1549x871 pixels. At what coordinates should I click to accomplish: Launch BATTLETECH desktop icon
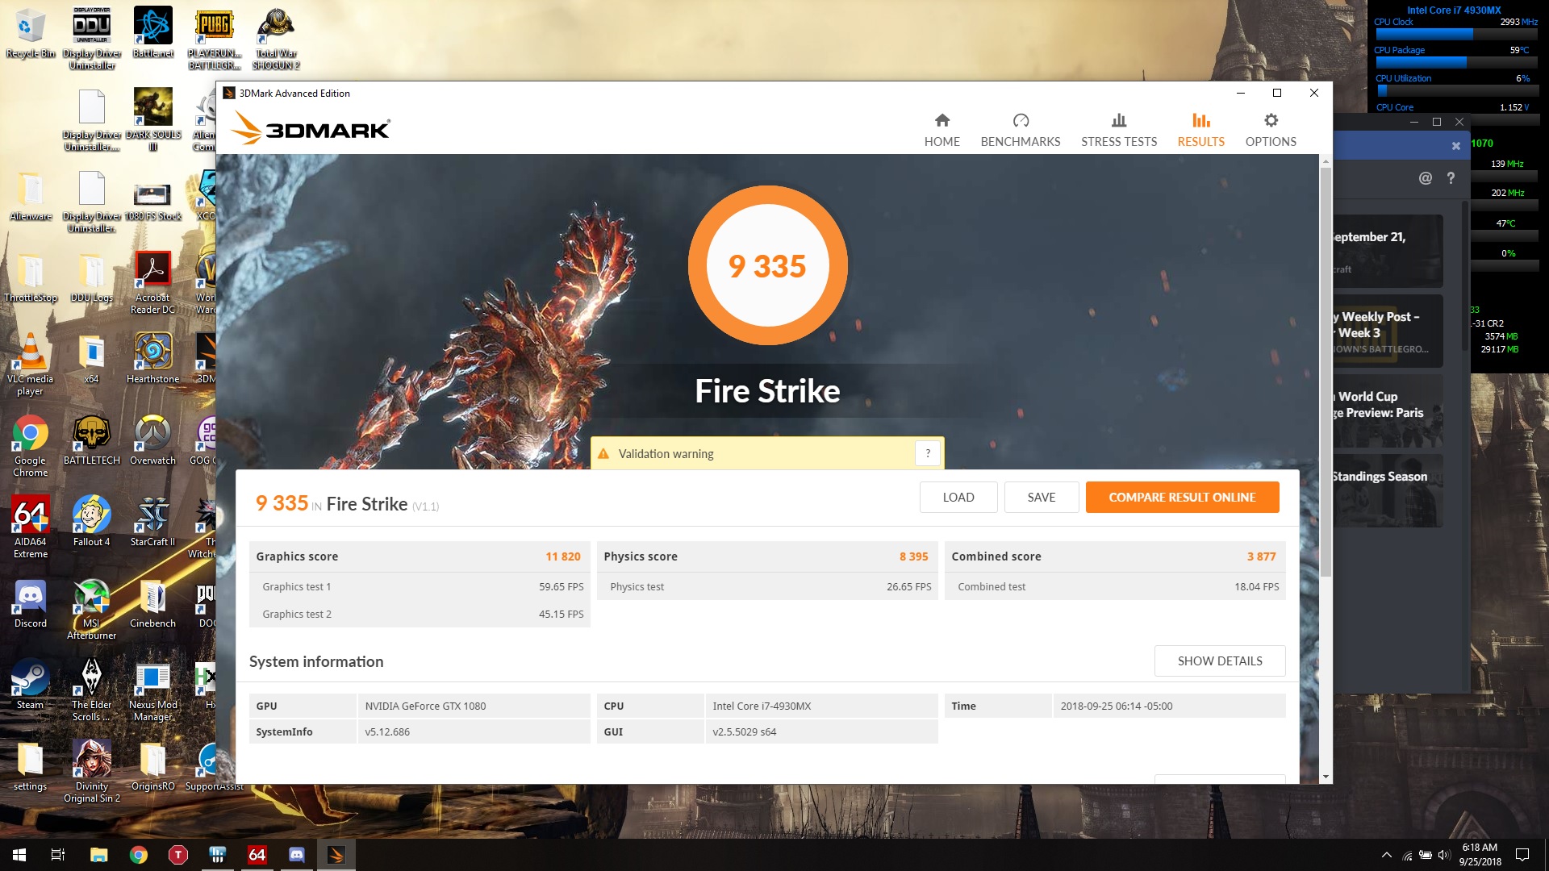(92, 440)
